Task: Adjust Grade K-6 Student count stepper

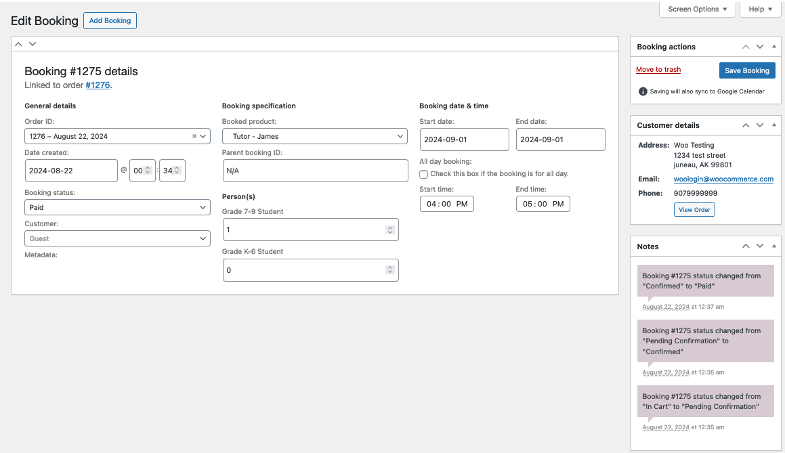Action: coord(389,269)
